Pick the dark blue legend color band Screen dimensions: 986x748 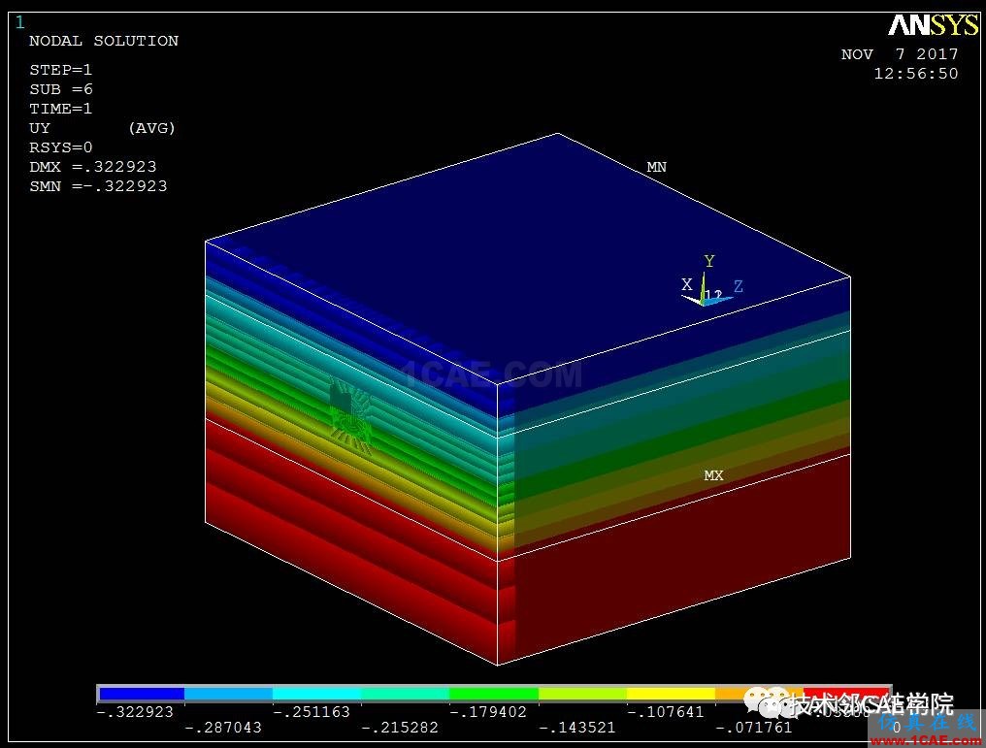point(142,694)
